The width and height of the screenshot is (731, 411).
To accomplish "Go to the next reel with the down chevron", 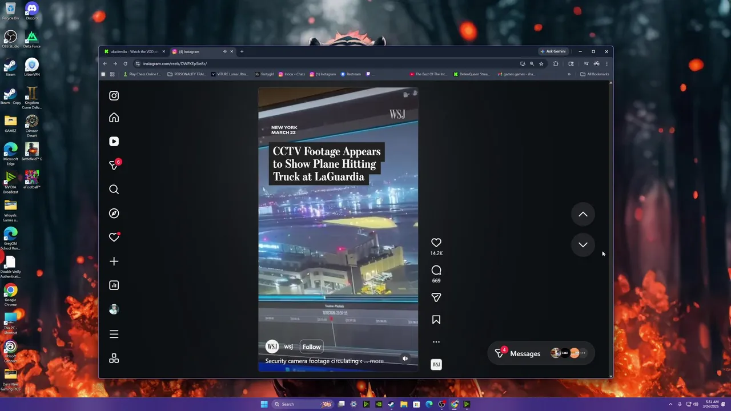I will tap(583, 244).
